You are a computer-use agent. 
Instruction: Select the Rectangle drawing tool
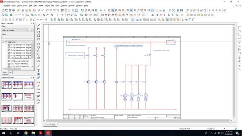pos(39,36)
